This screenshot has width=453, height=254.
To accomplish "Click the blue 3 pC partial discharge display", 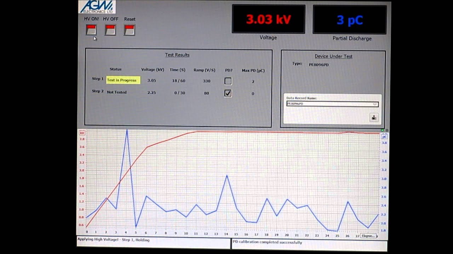I will click(350, 20).
